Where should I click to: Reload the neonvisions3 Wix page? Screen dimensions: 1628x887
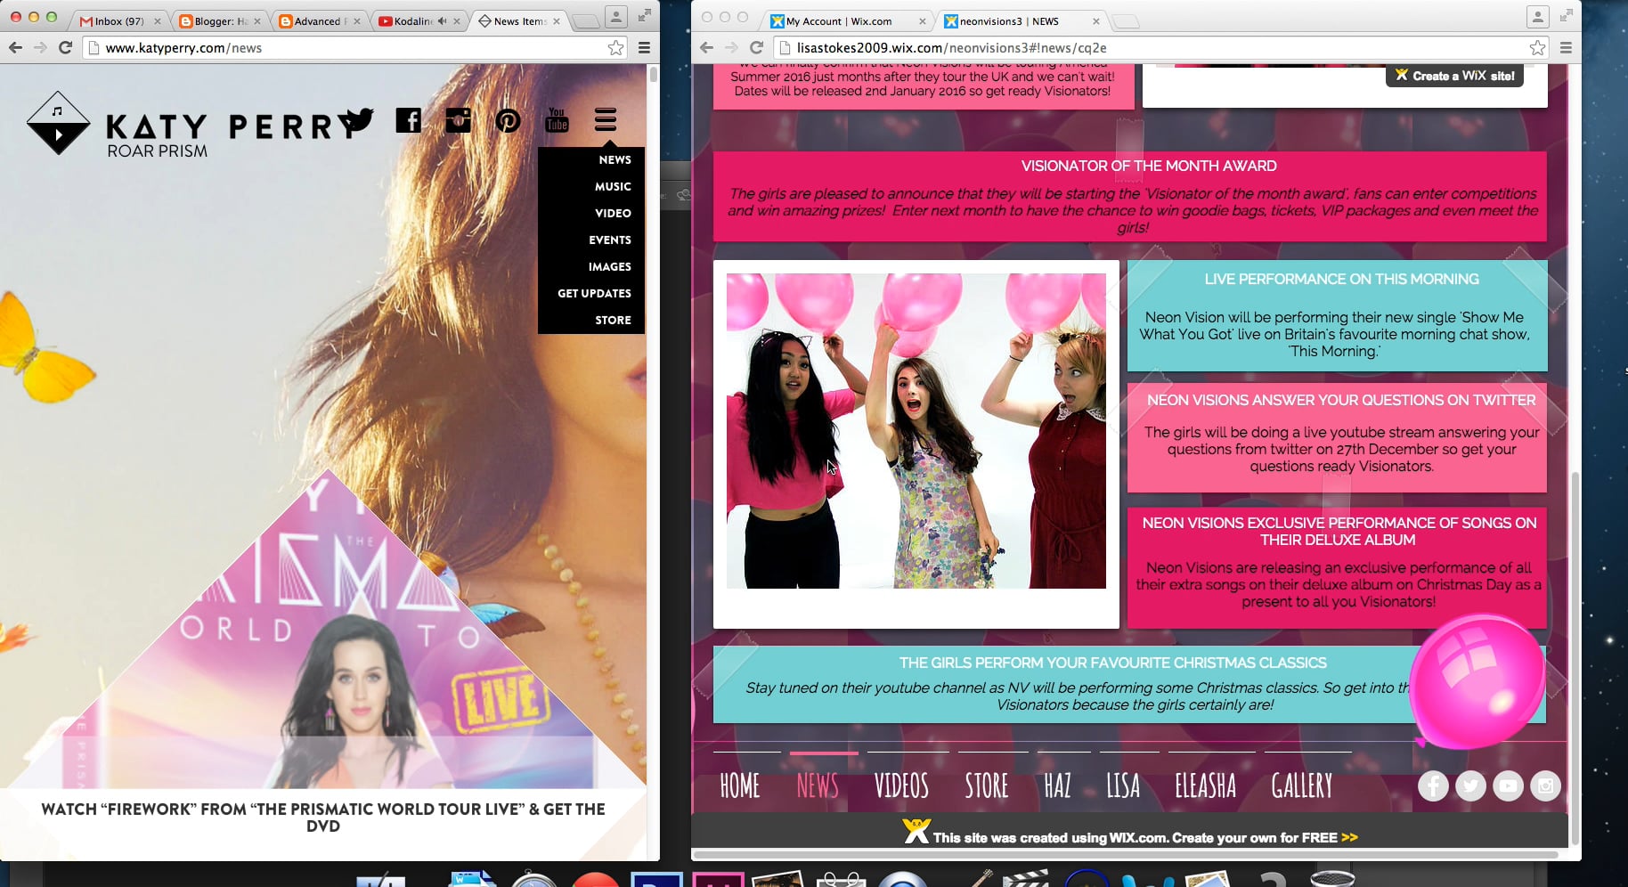pos(756,47)
